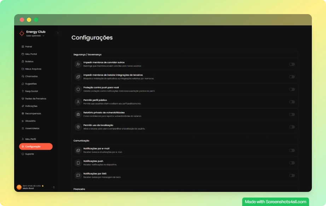Go to Meu Perfil

coord(29,139)
